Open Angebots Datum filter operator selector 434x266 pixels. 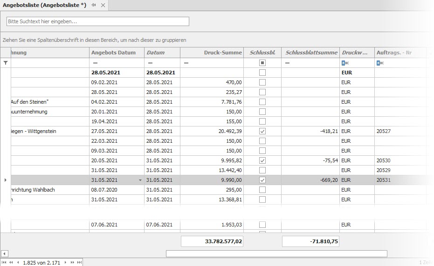click(x=95, y=63)
